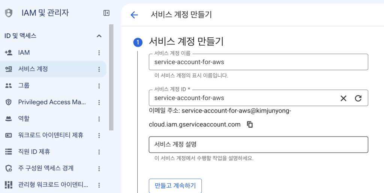Open more options for 주 구성원 액세스 경계
The height and width of the screenshot is (193, 384).
[99, 169]
